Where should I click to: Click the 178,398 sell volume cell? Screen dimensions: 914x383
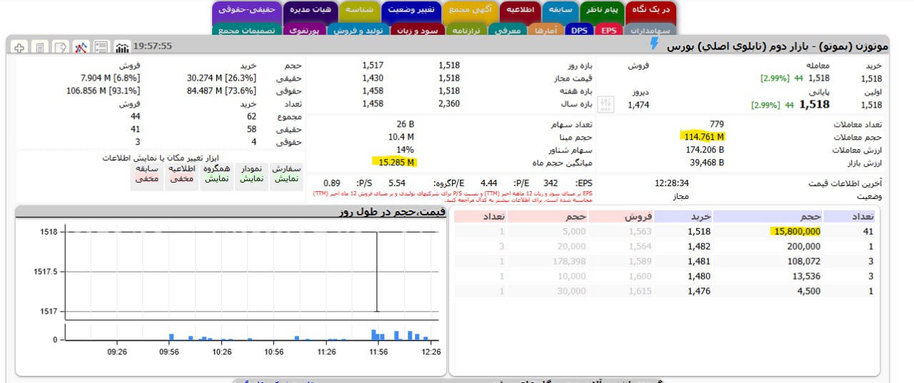pyautogui.click(x=570, y=261)
